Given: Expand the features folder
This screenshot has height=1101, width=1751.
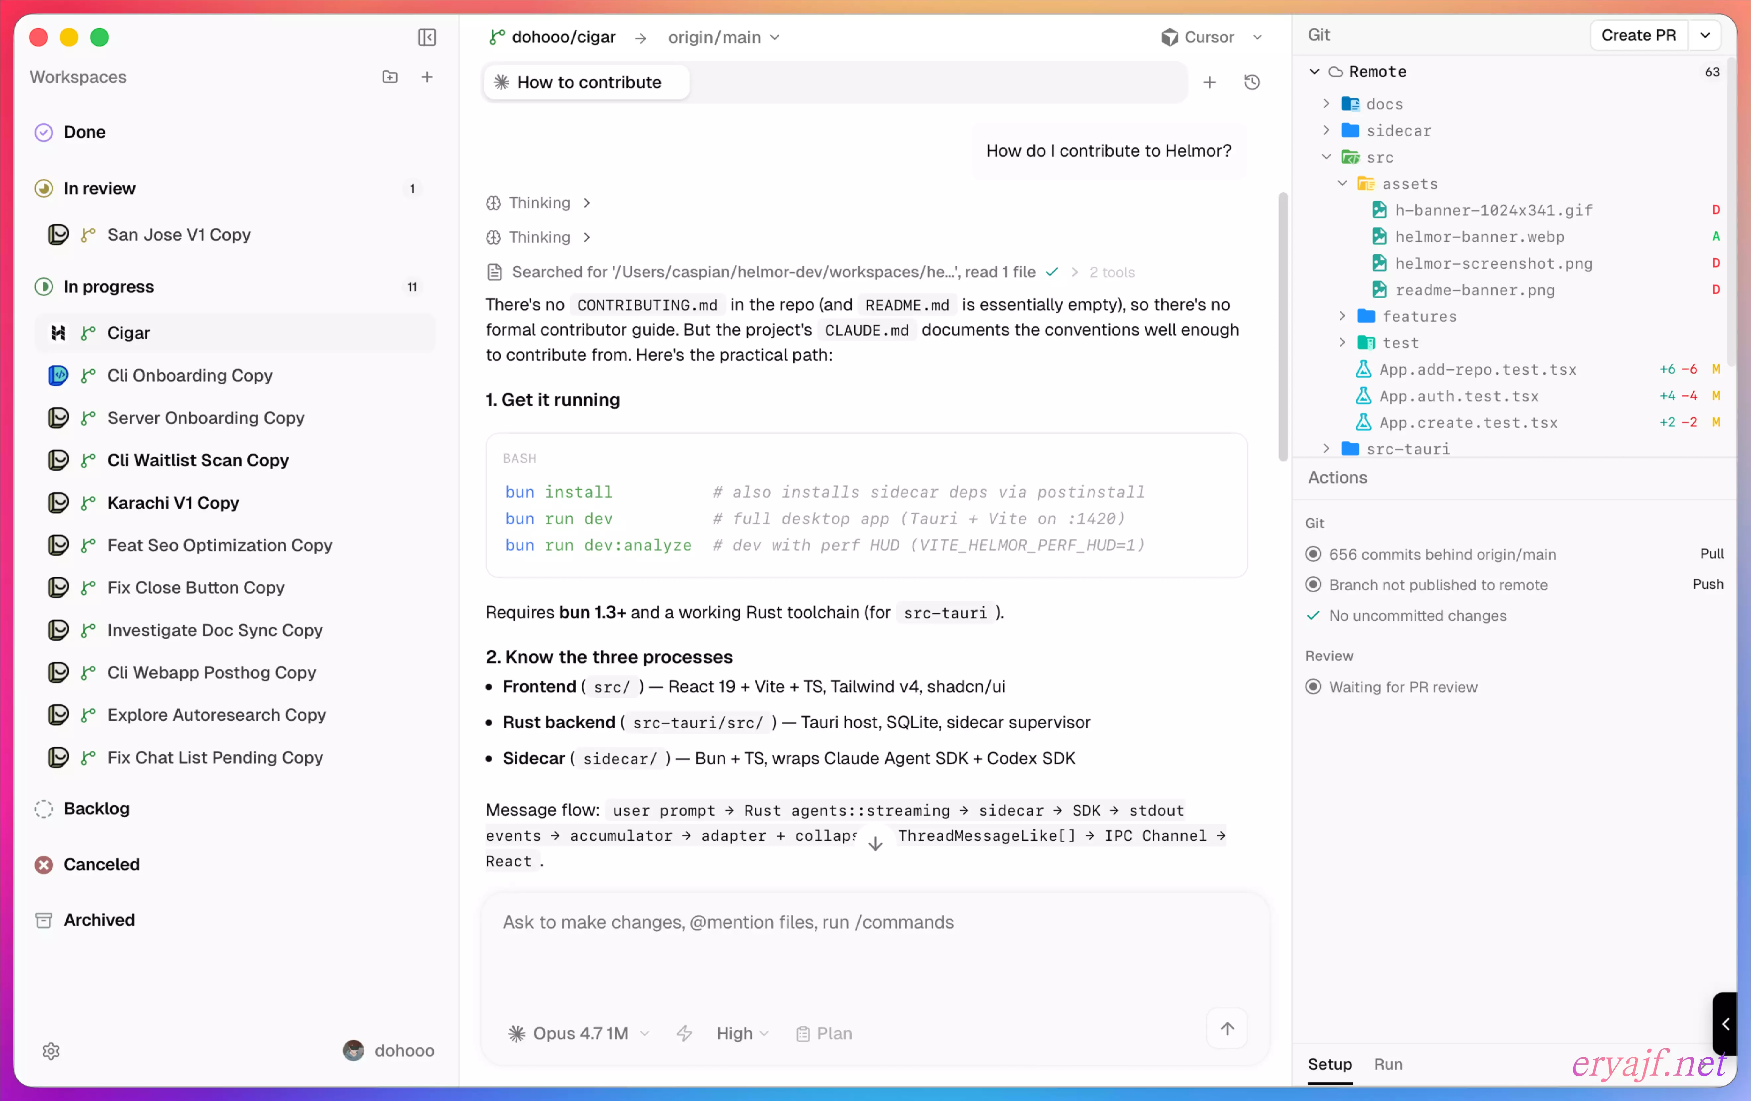Looking at the screenshot, I should point(1342,316).
